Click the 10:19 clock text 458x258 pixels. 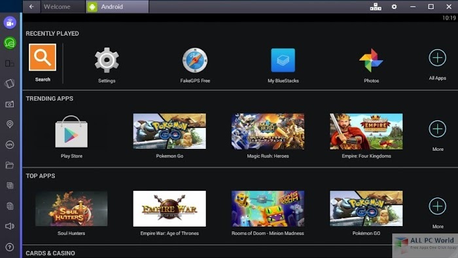(x=449, y=18)
